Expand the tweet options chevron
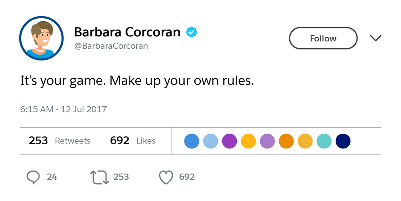This screenshot has height=201, width=401. pos(376,39)
